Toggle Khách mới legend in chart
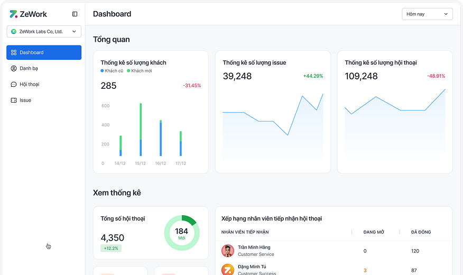This screenshot has width=463, height=275. 140,71
